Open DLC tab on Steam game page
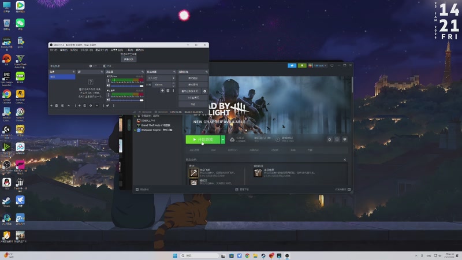Screen dimensions: 462x260 point(213,150)
